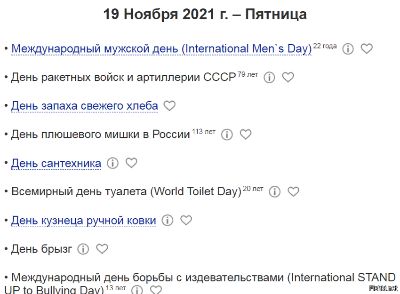This screenshot has width=400, height=294.
Task: Like International Men's Day with heart
Action: (367, 48)
